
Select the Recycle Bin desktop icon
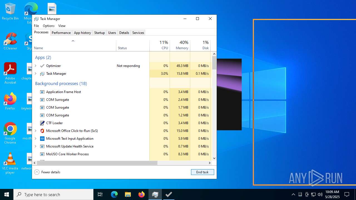pyautogui.click(x=10, y=11)
